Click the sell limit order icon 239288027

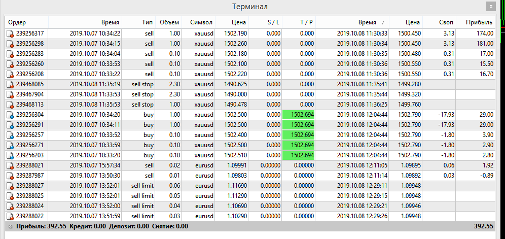tap(10, 186)
